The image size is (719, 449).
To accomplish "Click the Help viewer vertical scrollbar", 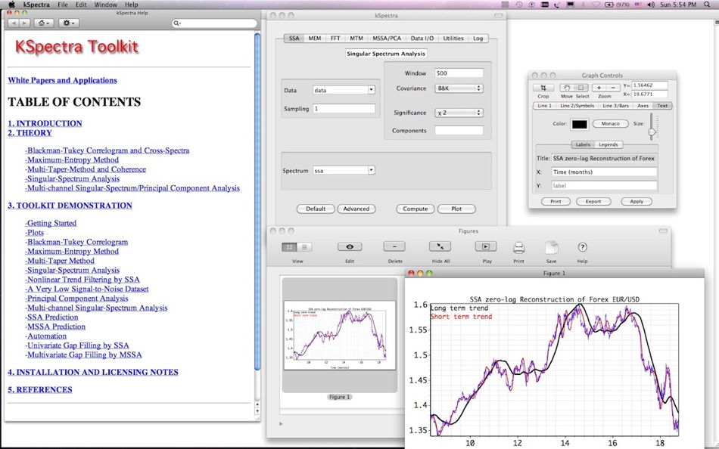I will click(x=257, y=202).
